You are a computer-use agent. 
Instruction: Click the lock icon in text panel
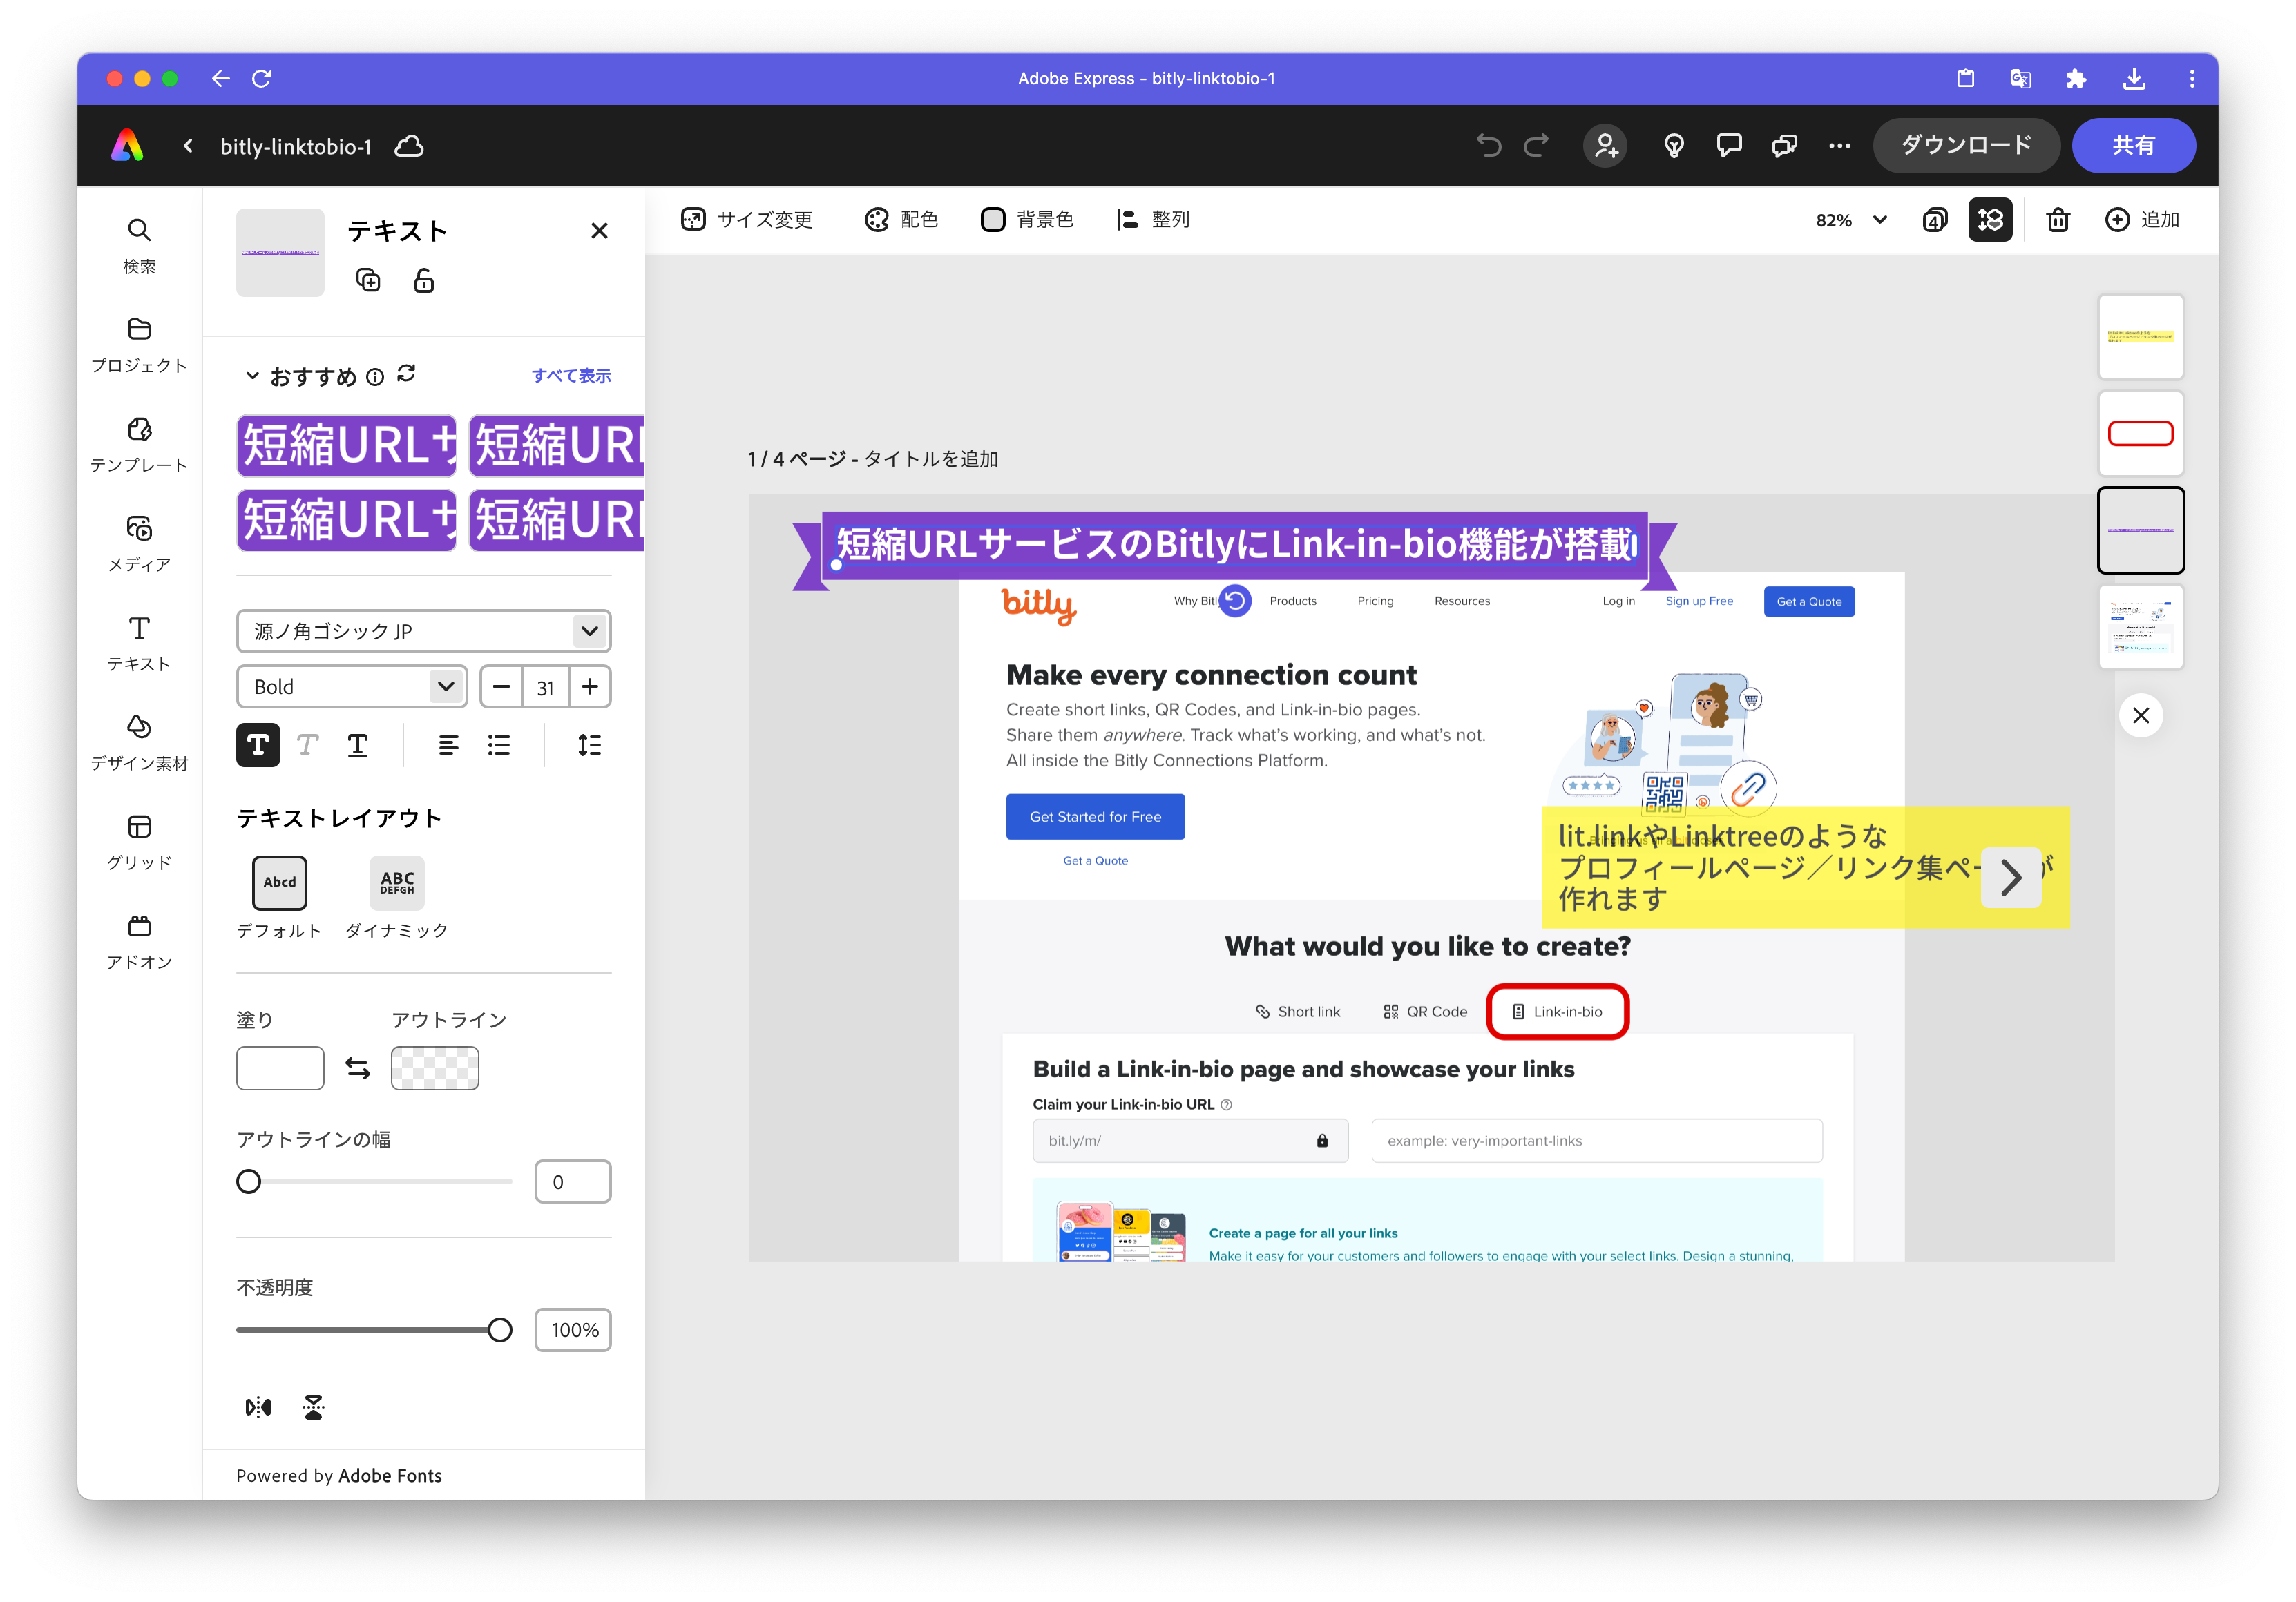424,281
